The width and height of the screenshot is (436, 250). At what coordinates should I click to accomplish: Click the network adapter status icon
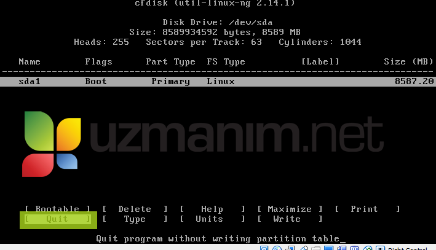click(x=290, y=248)
